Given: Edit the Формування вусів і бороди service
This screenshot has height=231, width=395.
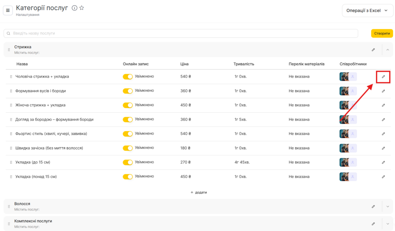Looking at the screenshot, I should coord(383,91).
